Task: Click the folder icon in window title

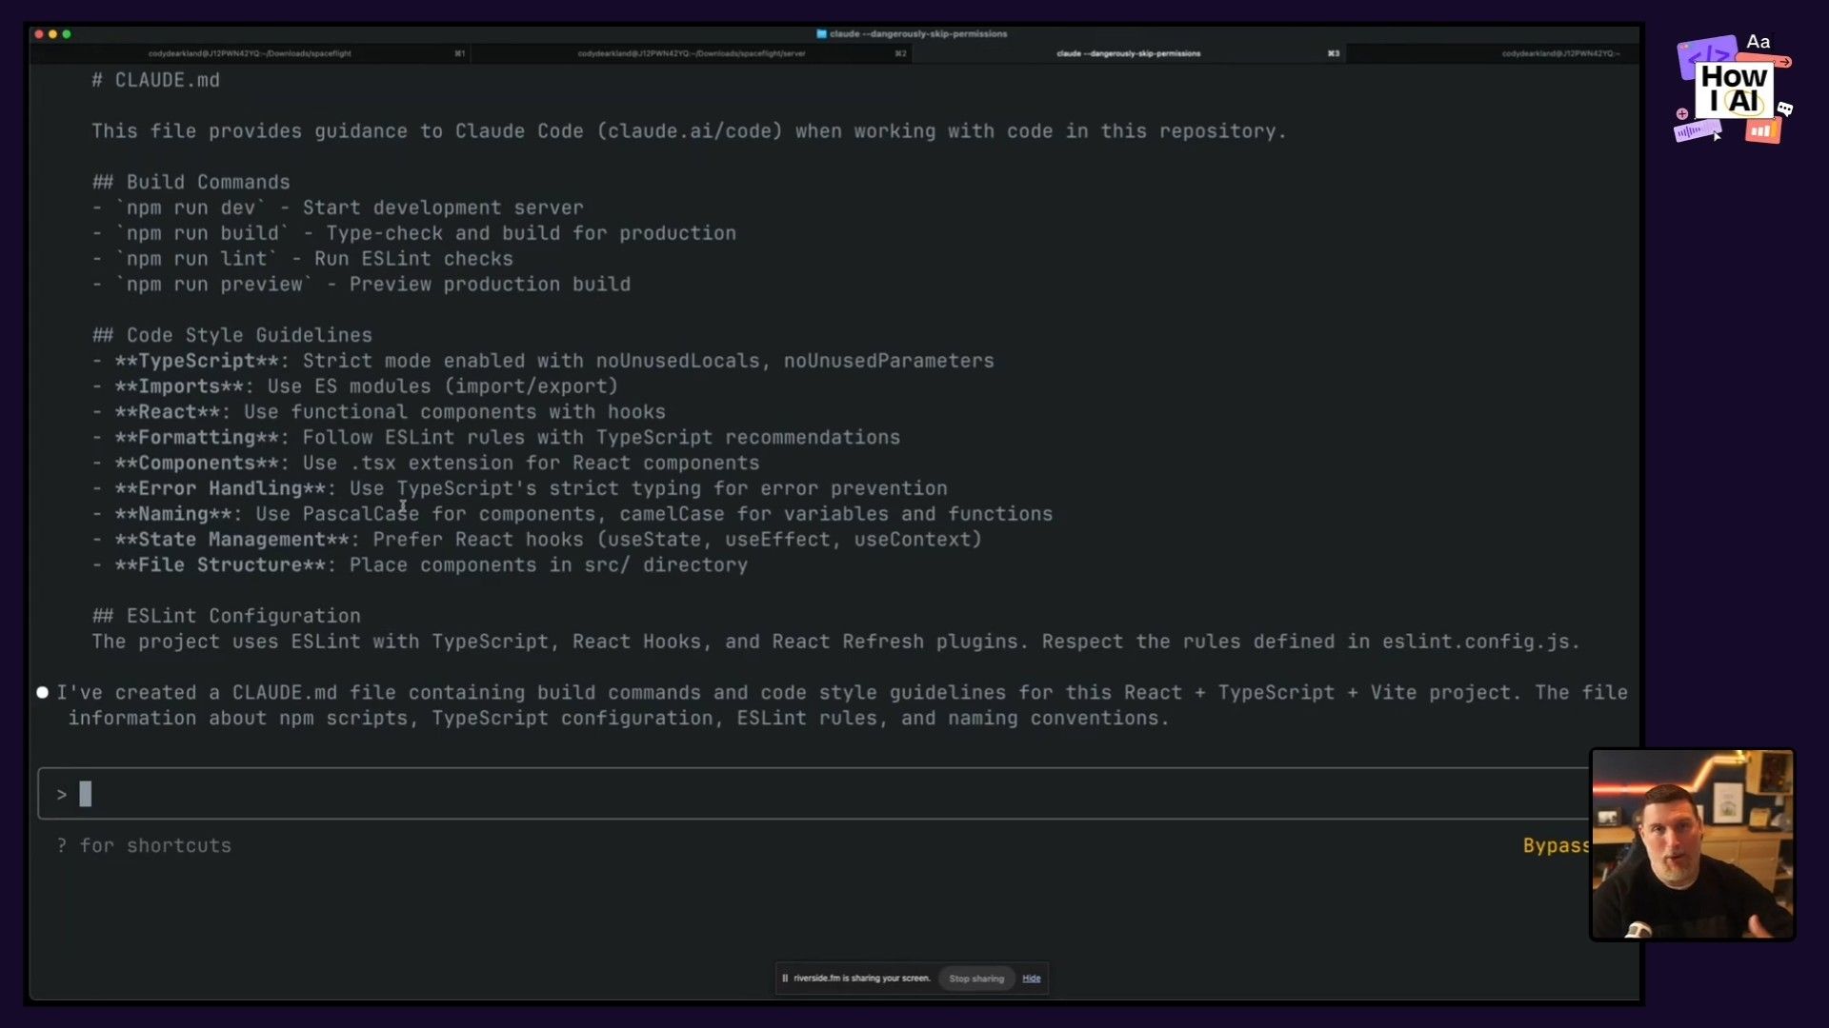Action: click(821, 34)
